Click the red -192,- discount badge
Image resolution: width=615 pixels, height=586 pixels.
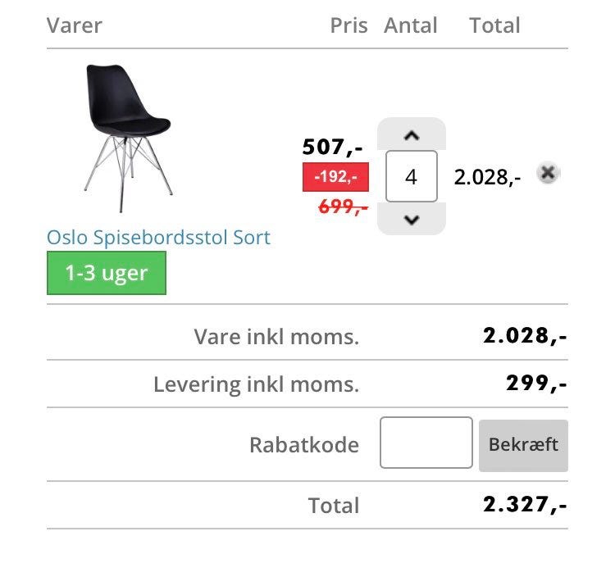pyautogui.click(x=335, y=176)
